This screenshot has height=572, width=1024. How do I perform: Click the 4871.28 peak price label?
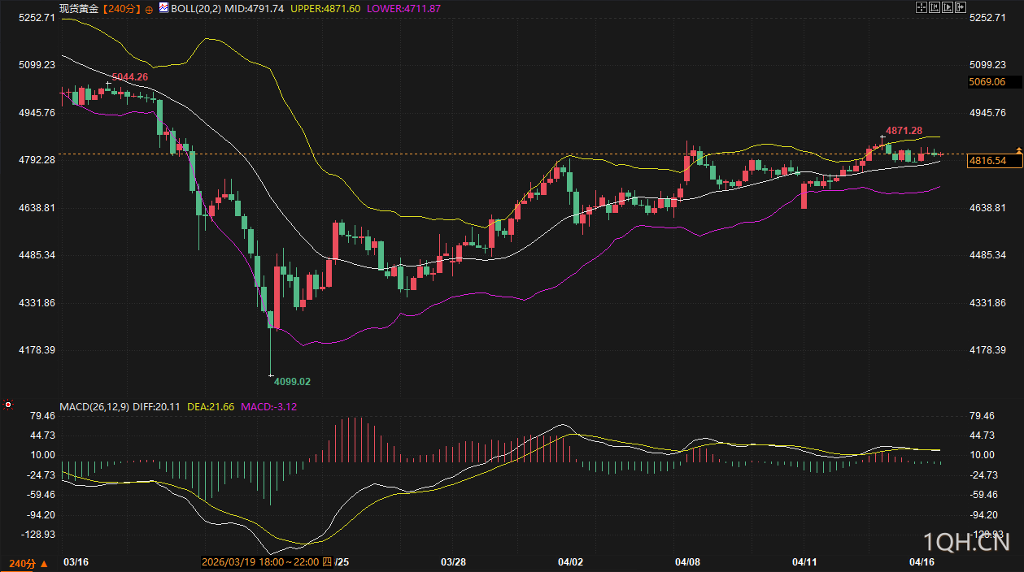[x=904, y=131]
